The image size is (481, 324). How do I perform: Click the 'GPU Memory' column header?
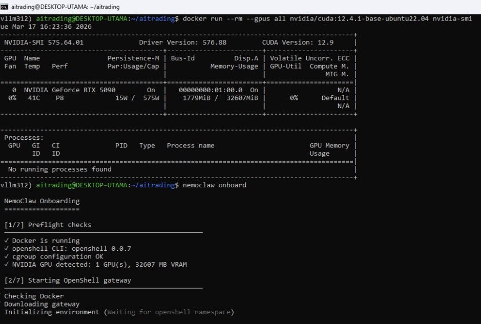(x=329, y=145)
